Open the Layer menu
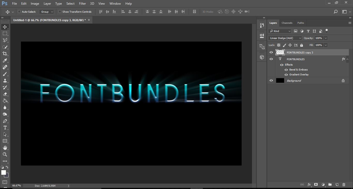The height and width of the screenshot is (189, 353). click(47, 4)
